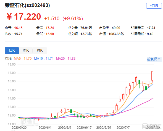Click the current price ¥17.220
Viewport: 163px width, 131px height.
(24, 17)
